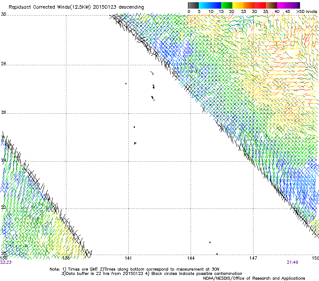
Task: Click the latitude label 28
Action: coord(3,64)
